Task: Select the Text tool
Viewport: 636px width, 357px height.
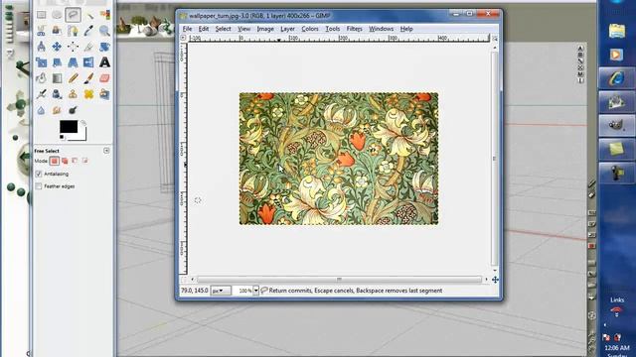Action: 104,62
